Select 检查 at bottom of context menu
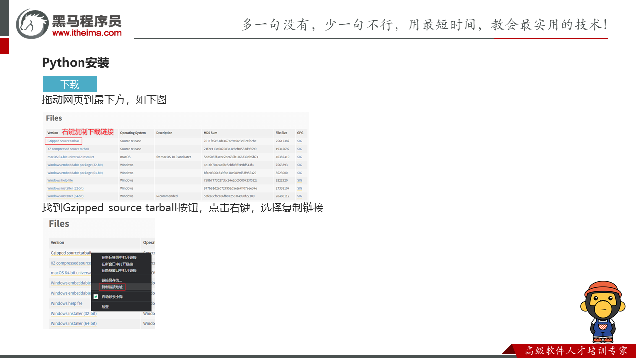Image resolution: width=636 pixels, height=358 pixels. coord(105,307)
